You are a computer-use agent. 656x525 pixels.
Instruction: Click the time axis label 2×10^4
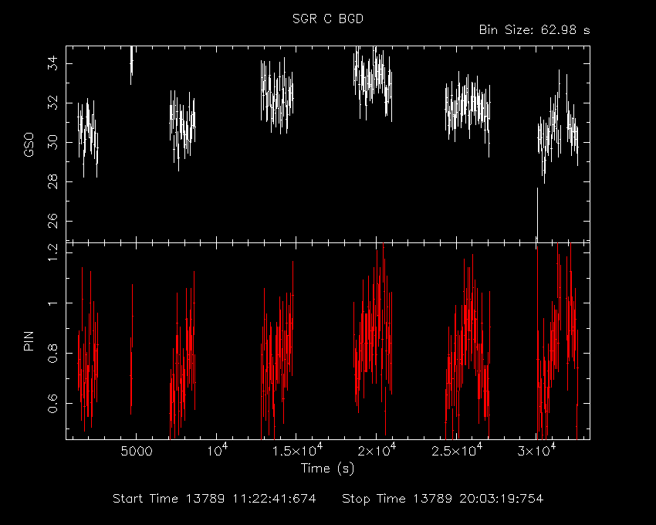376,450
